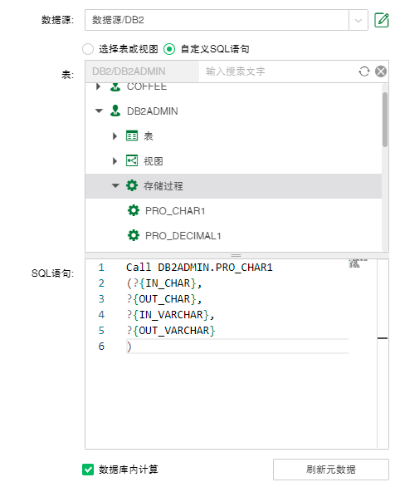Click line 6 in the SQL editor

[237, 346]
